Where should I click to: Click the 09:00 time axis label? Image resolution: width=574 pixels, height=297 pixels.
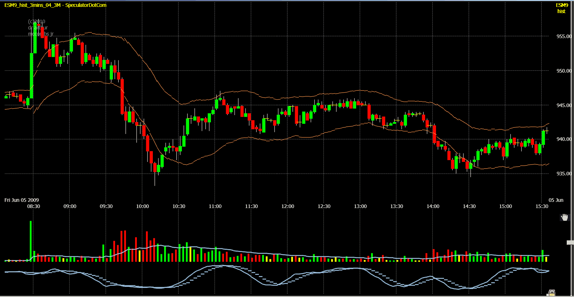point(70,206)
